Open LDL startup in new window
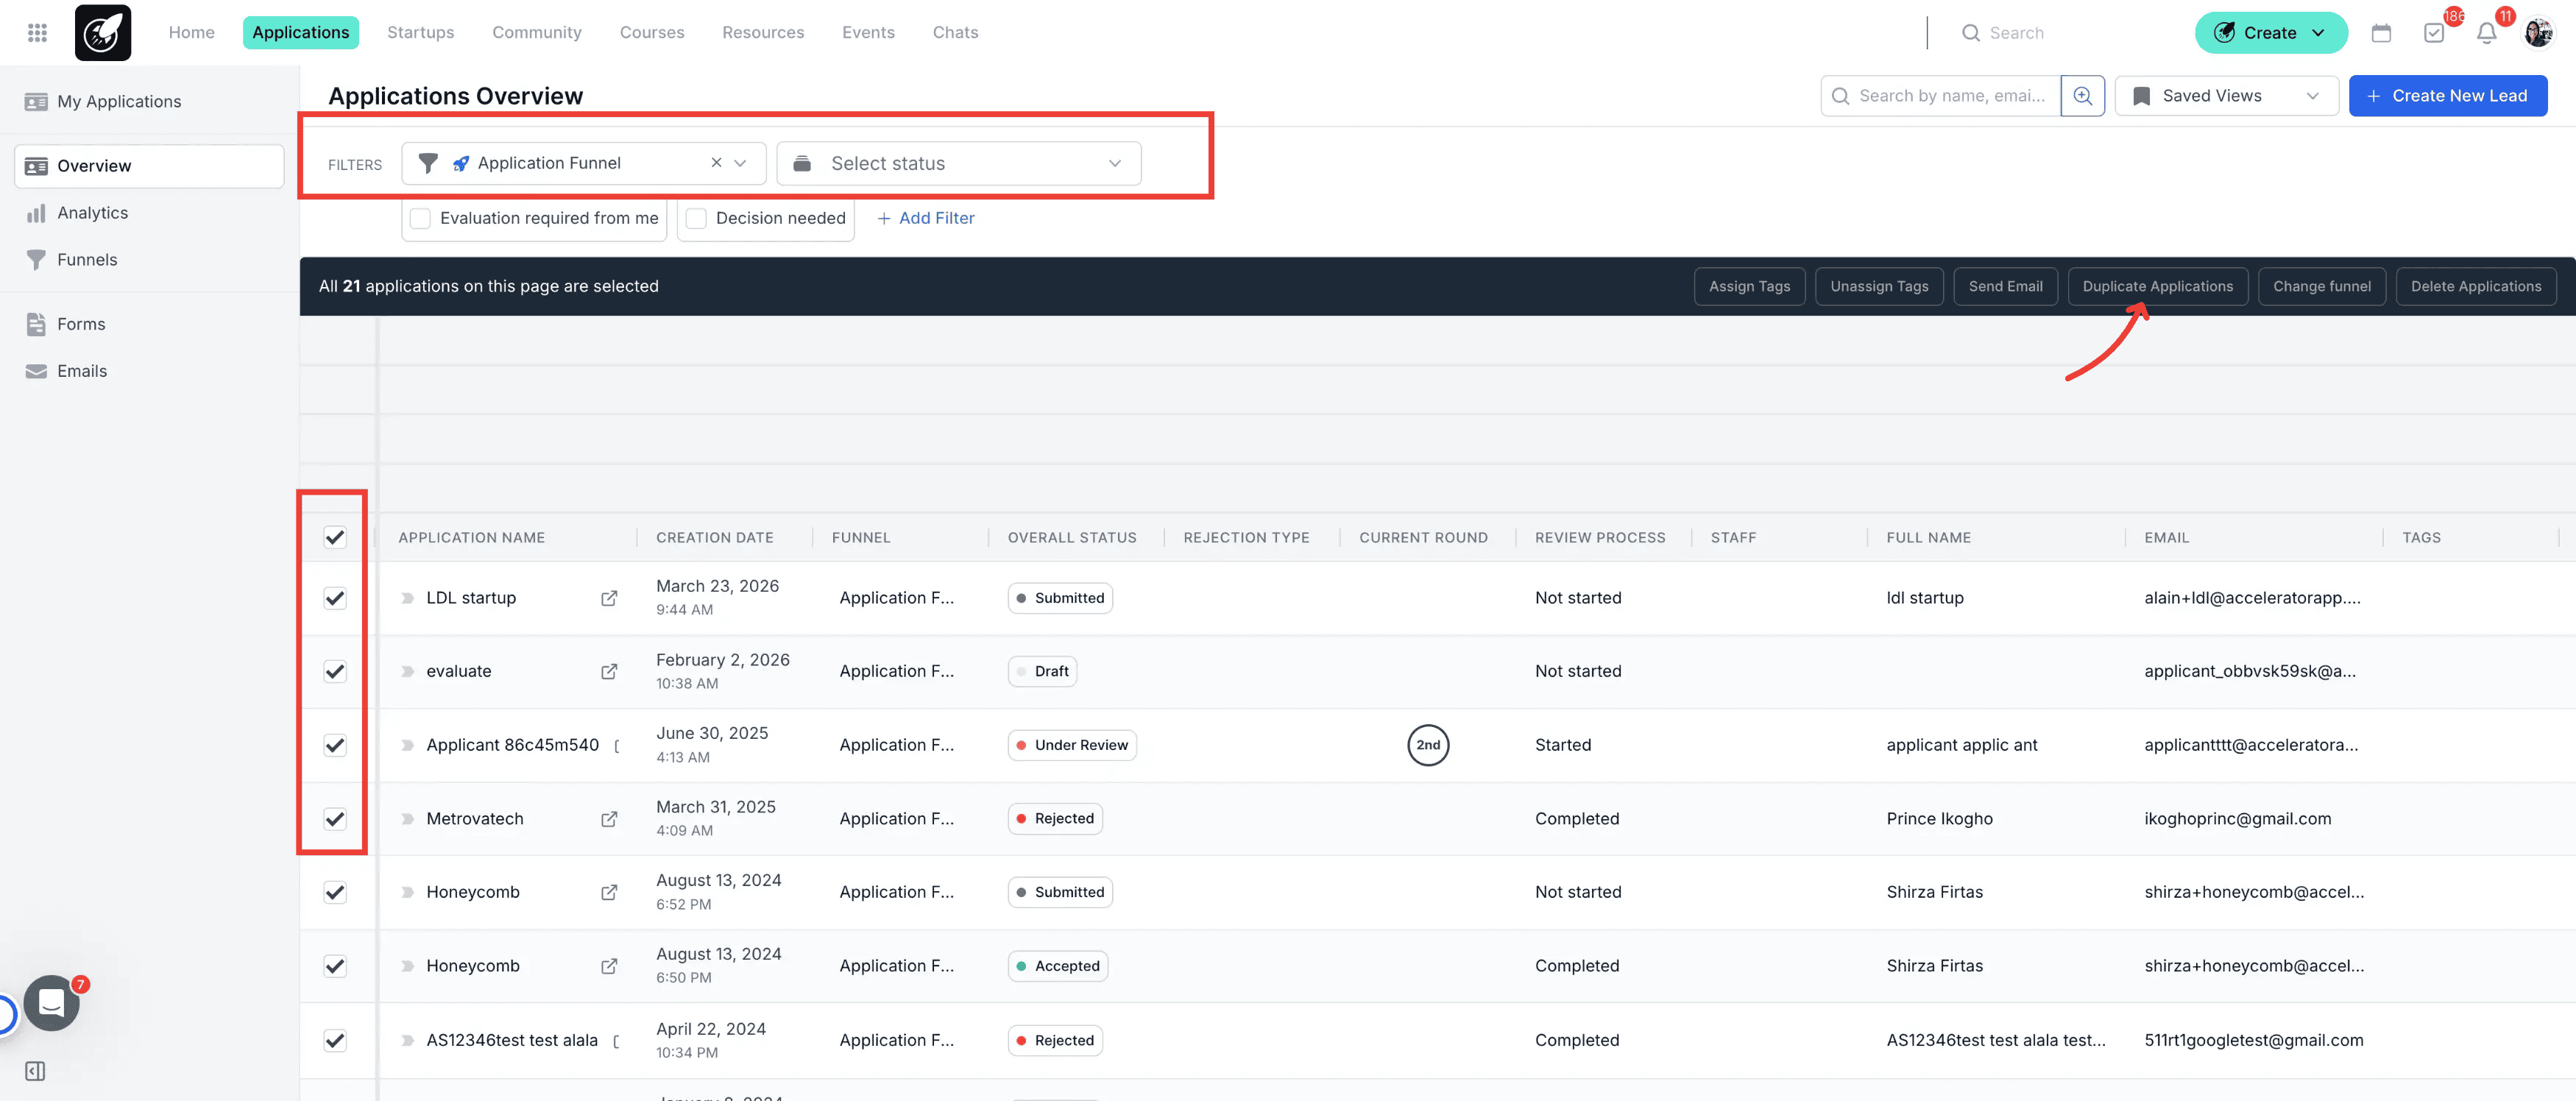The height and width of the screenshot is (1101, 2576). tap(609, 598)
